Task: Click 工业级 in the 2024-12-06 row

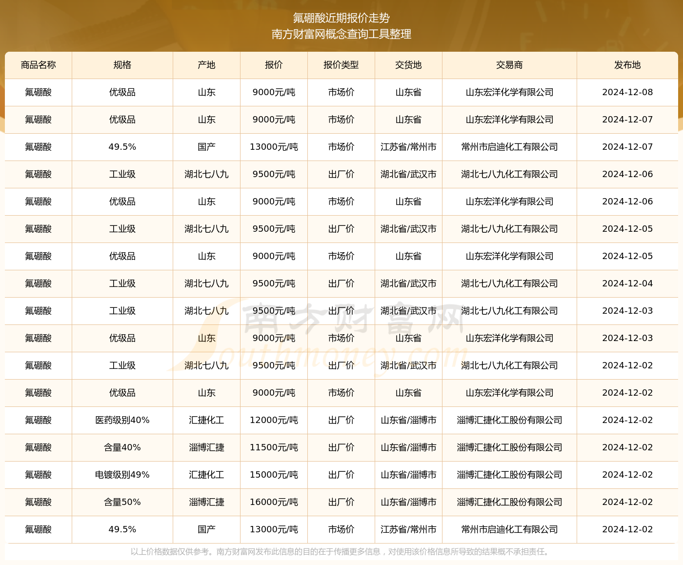Action: 122,174
